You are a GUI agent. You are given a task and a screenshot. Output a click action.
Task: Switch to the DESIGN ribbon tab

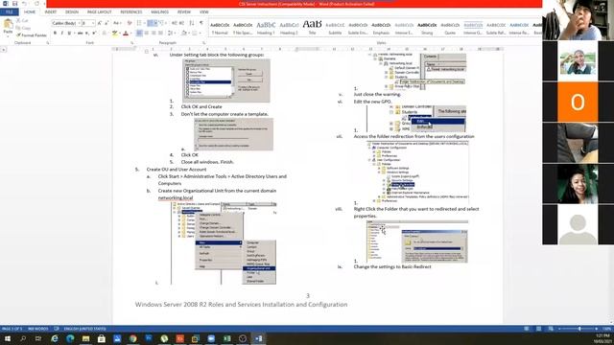[72, 12]
